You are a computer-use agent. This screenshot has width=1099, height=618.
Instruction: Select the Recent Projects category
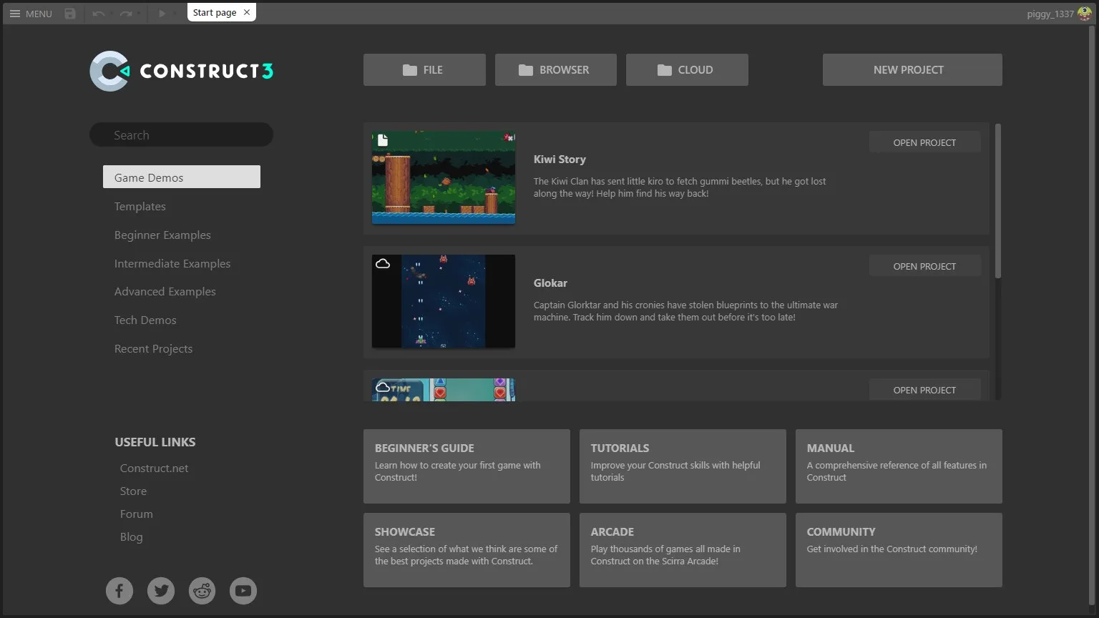[x=182, y=348]
